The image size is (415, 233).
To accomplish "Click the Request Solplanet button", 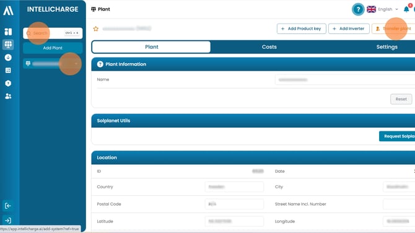I will coord(397,136).
